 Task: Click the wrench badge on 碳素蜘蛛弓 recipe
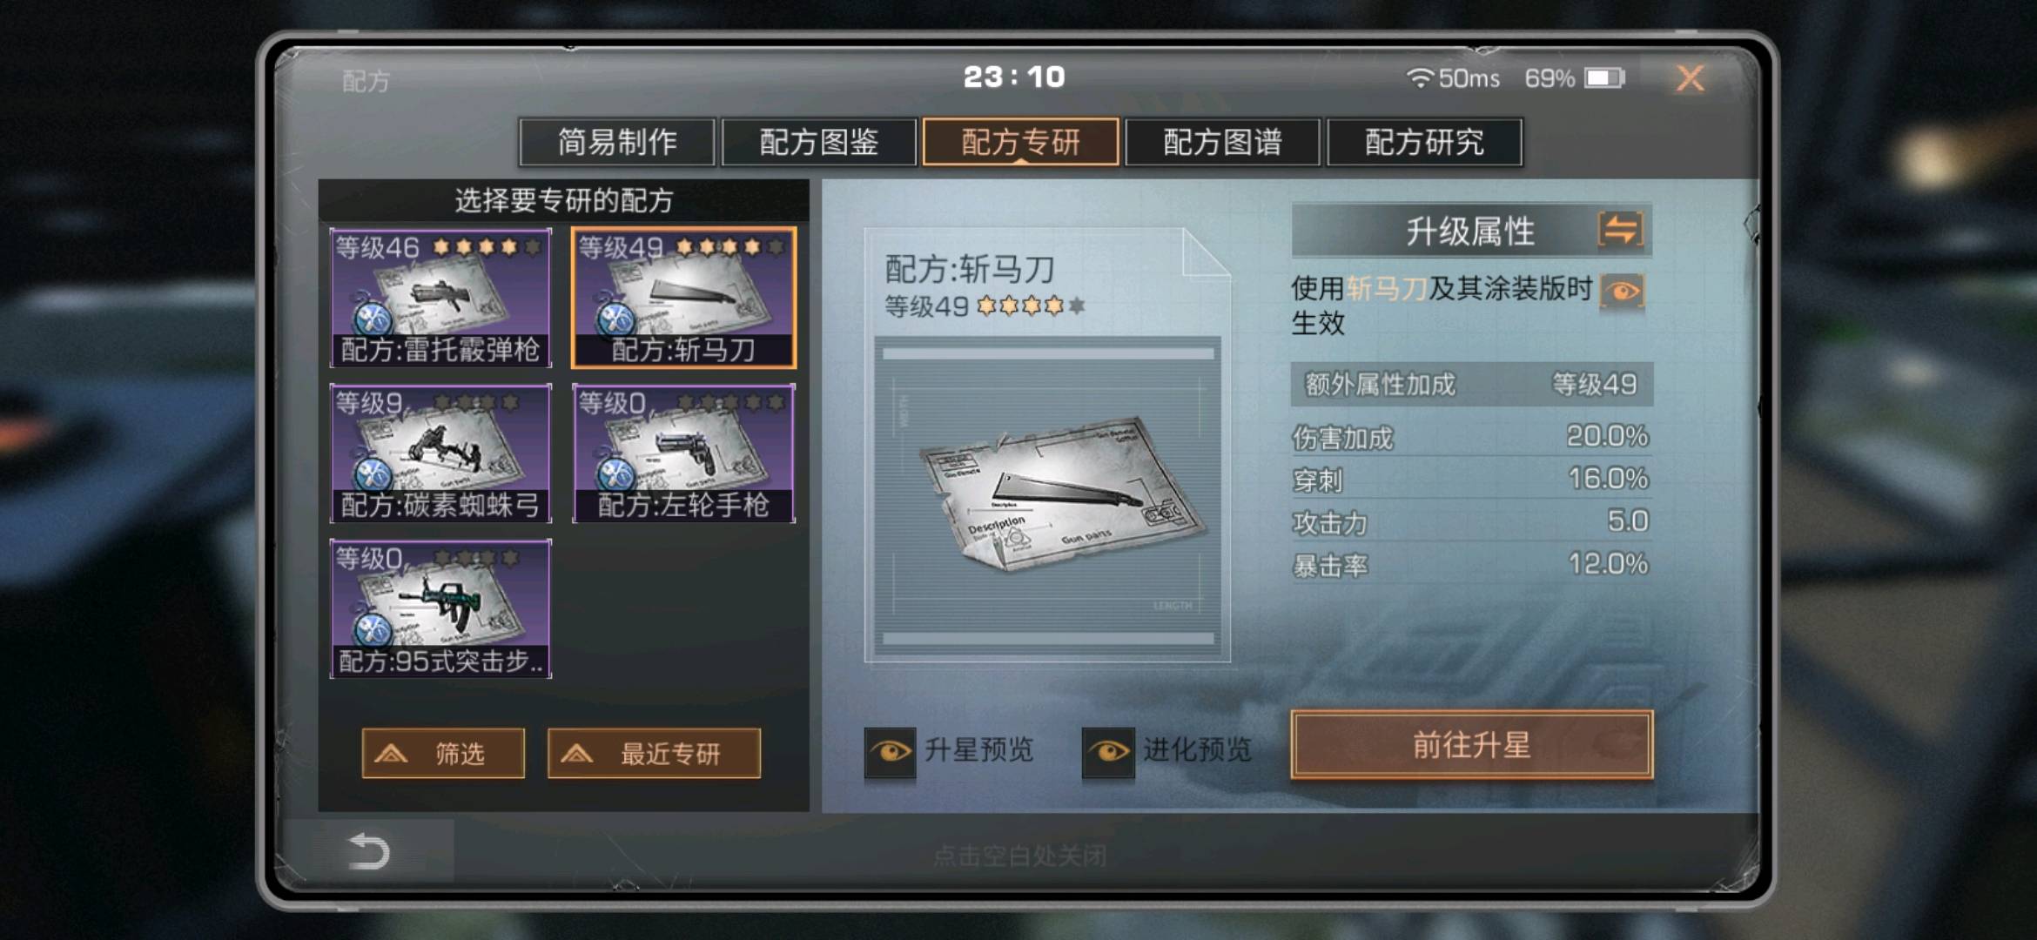[x=373, y=474]
